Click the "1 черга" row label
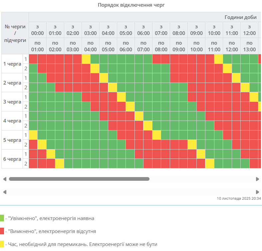This screenshot has width=262, height=251. coord(12,64)
